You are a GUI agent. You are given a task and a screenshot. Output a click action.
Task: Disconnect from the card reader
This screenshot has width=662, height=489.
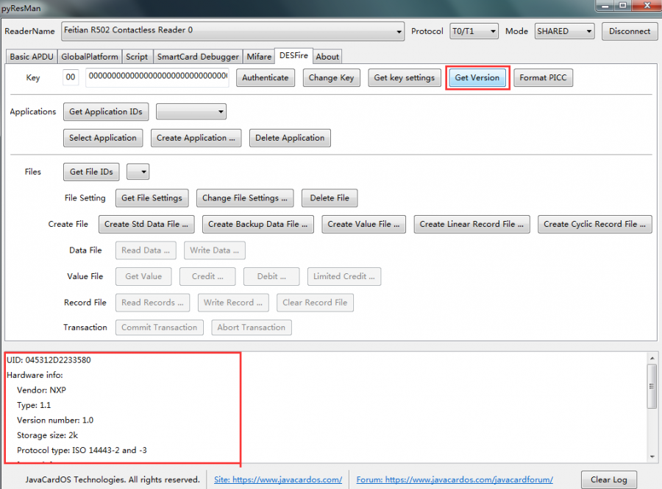click(630, 31)
